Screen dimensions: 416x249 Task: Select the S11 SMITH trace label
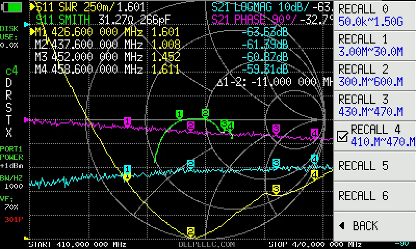[x=63, y=20]
